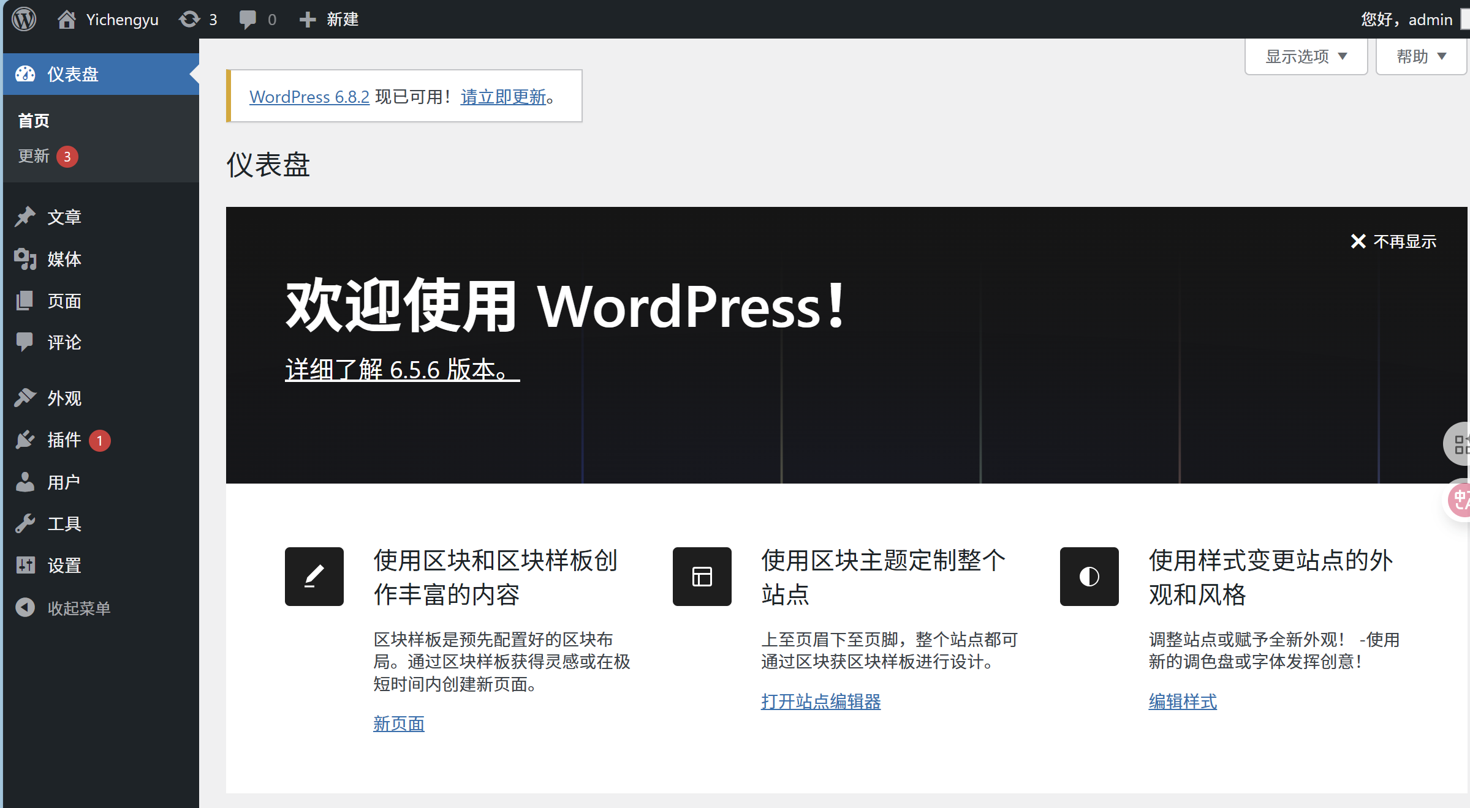The width and height of the screenshot is (1470, 808).
Task: Open the WordPress logo menu
Action: [24, 19]
